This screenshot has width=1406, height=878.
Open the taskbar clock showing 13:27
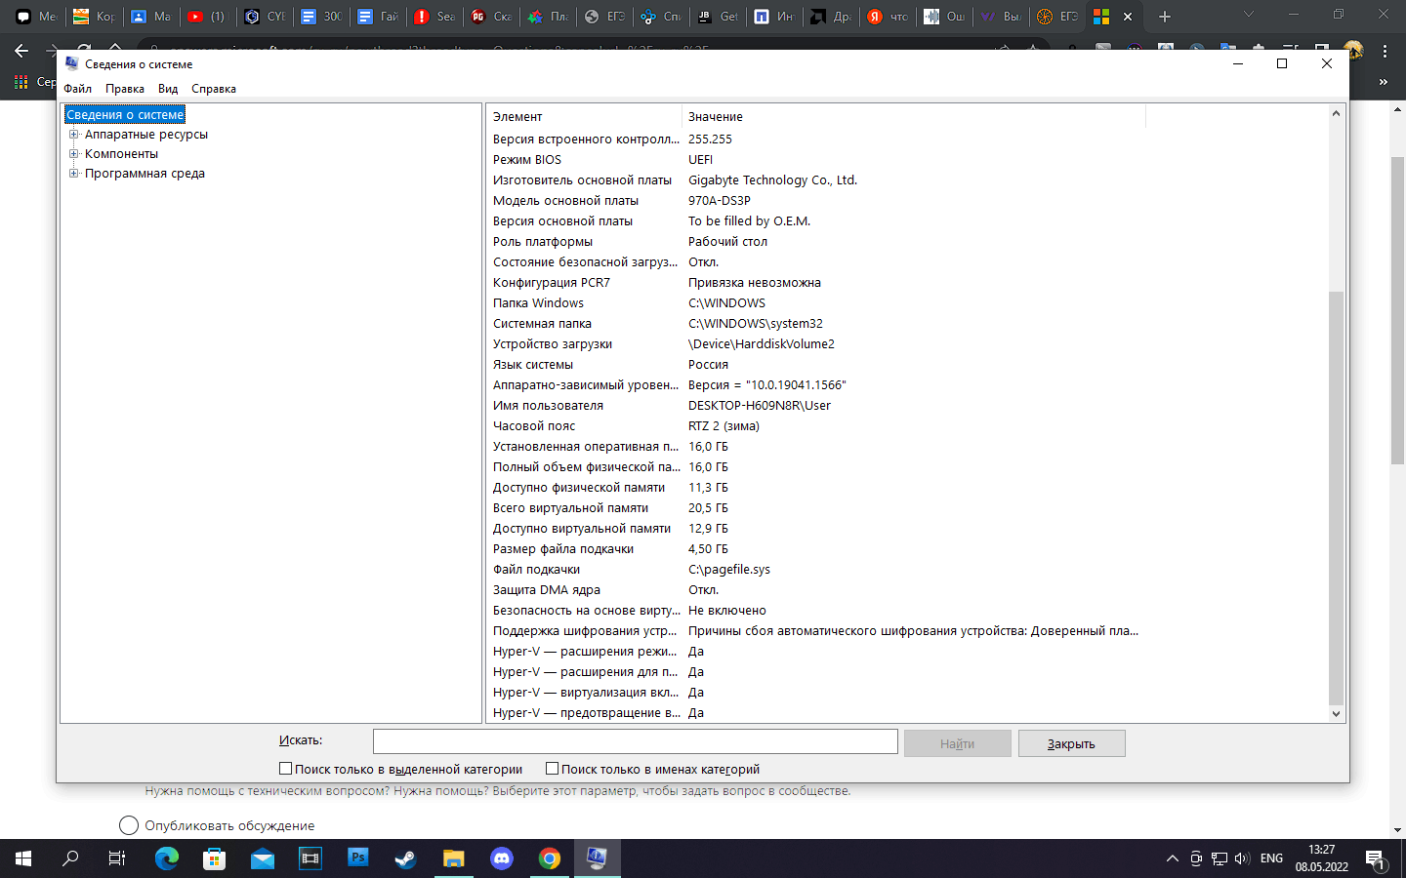coord(1321,858)
